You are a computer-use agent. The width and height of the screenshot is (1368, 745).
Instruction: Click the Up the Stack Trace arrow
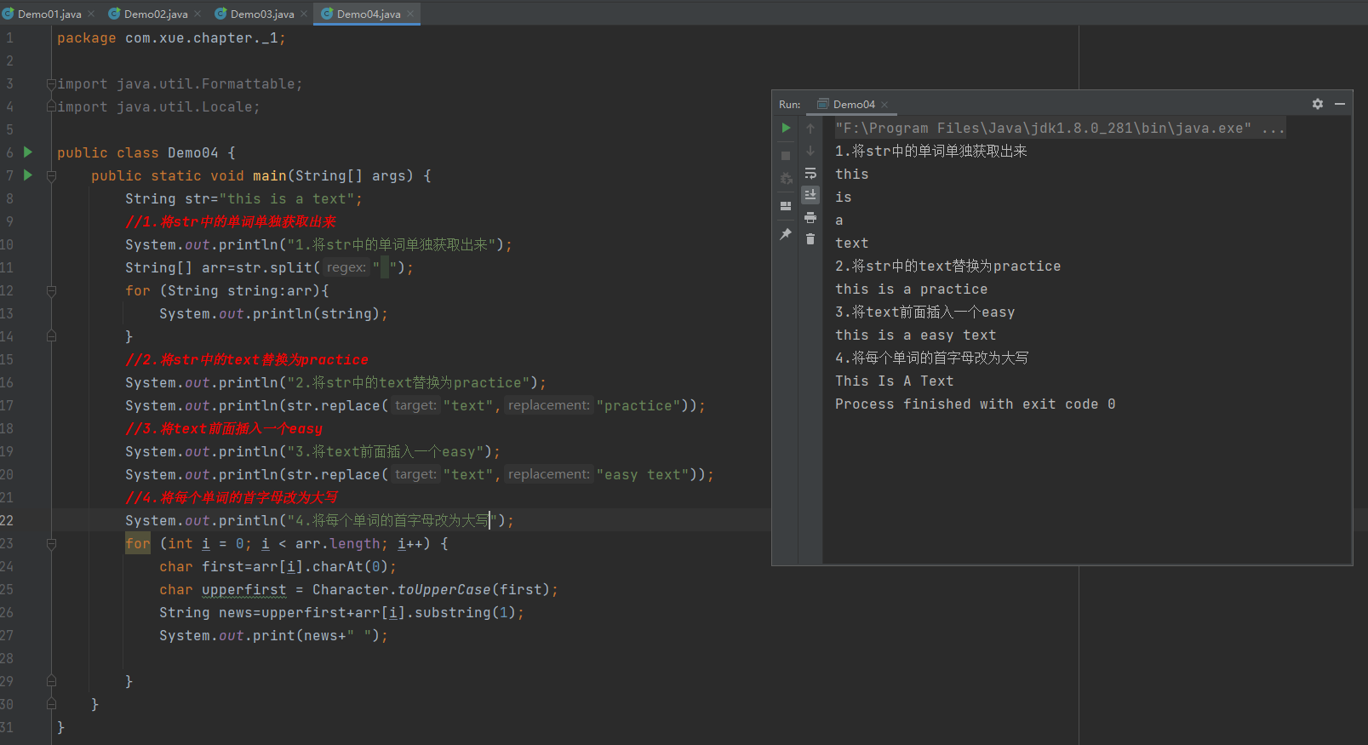pyautogui.click(x=810, y=129)
